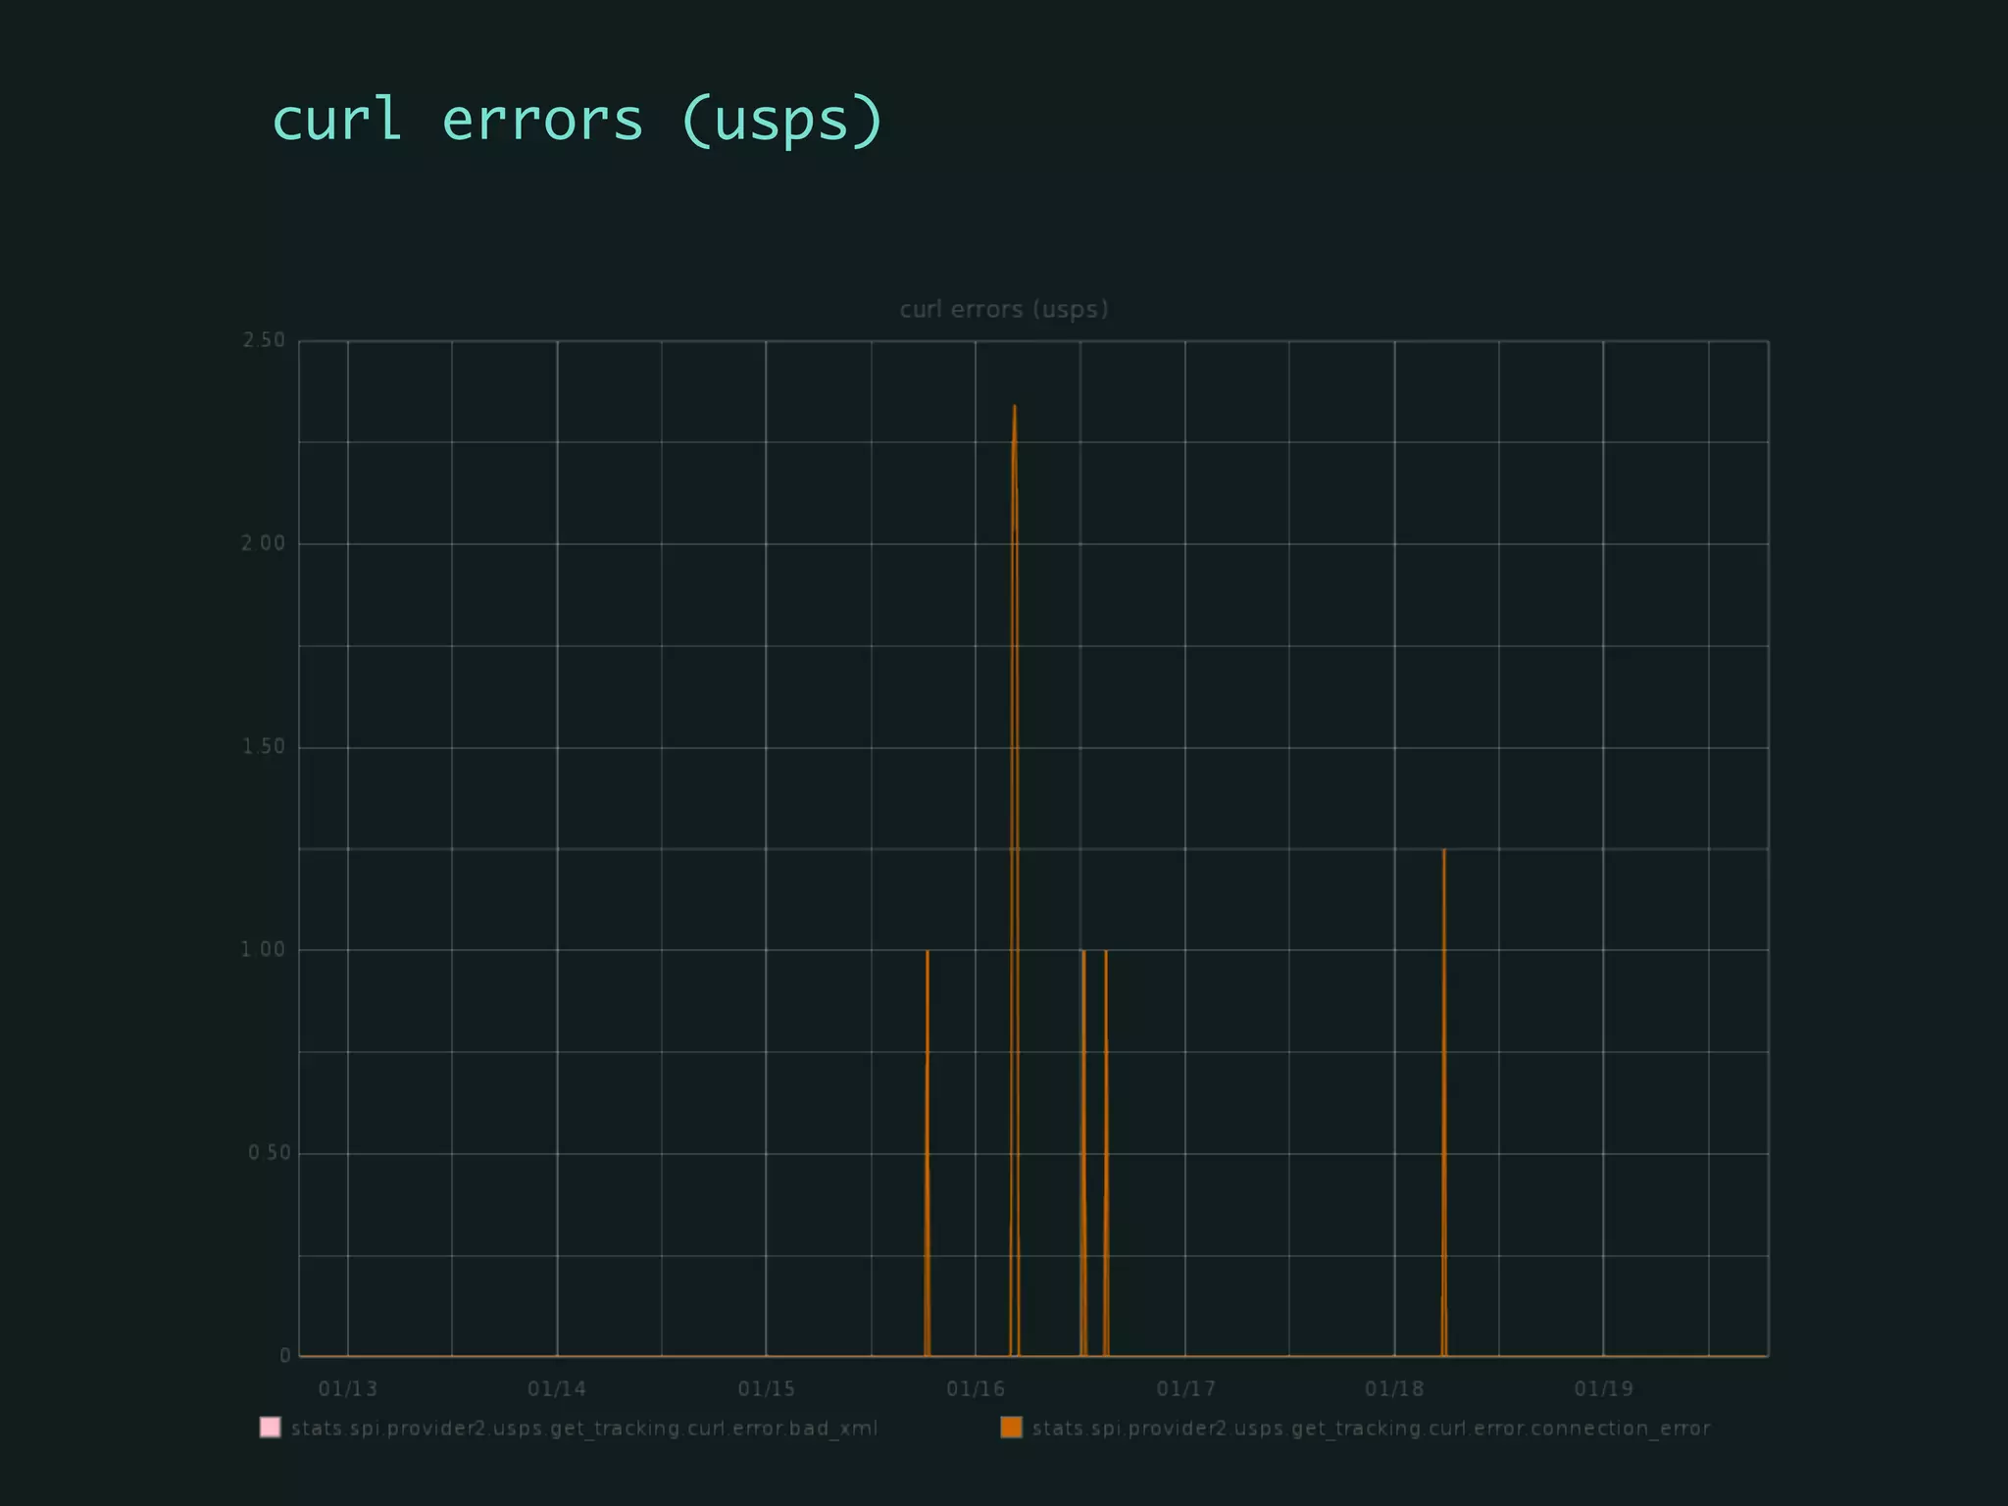Screen dimensions: 2008x1506
Task: Click the slide heading 'curl errors (usps)'
Action: pos(577,121)
